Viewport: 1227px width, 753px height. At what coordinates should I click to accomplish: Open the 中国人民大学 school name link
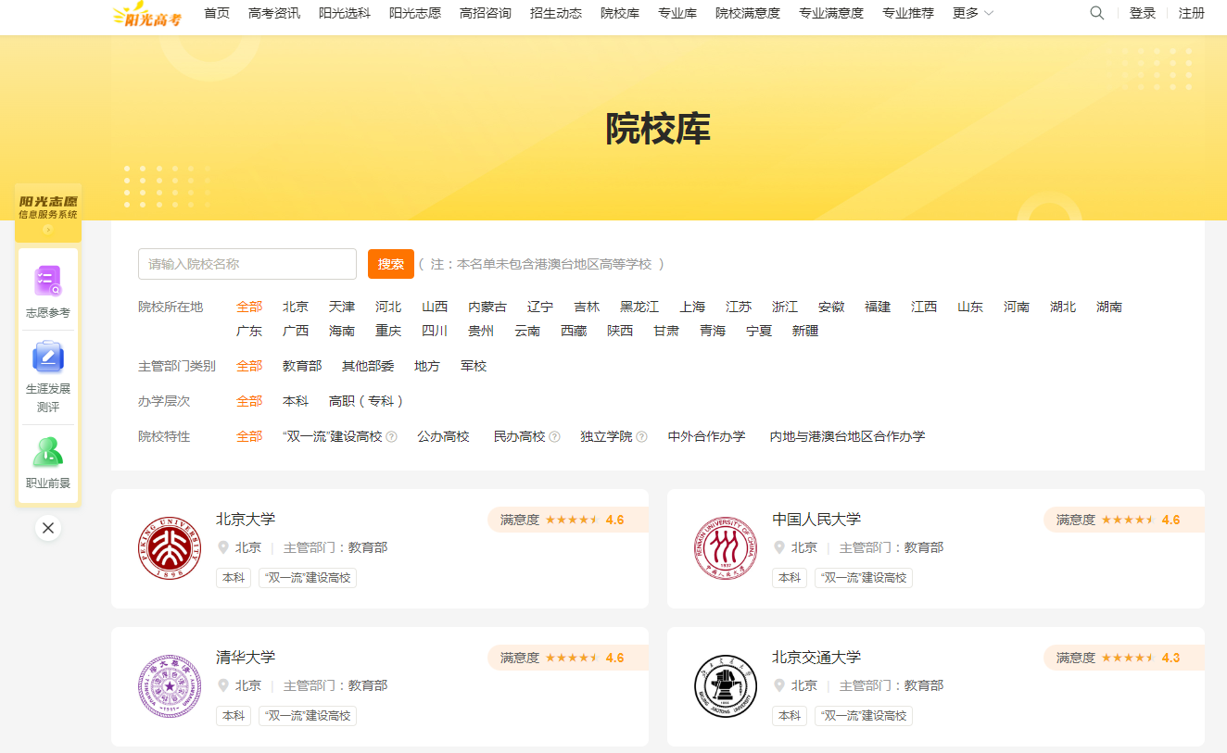coord(816,519)
